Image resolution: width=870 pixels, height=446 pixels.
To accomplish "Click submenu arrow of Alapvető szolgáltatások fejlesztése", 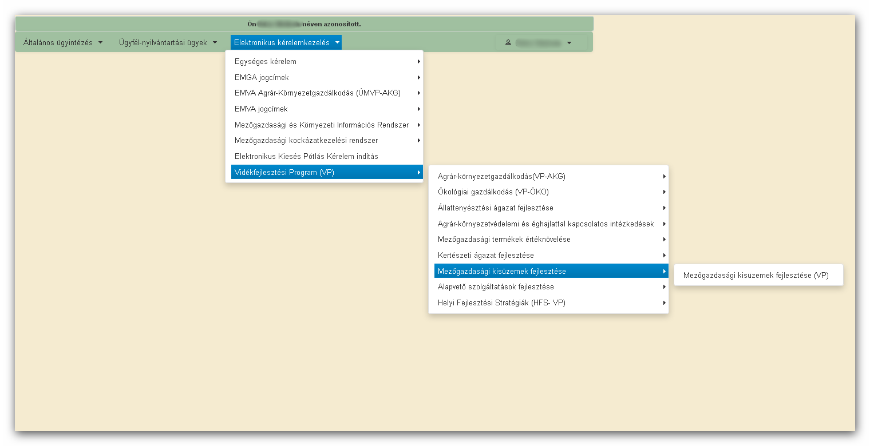I will tap(664, 286).
